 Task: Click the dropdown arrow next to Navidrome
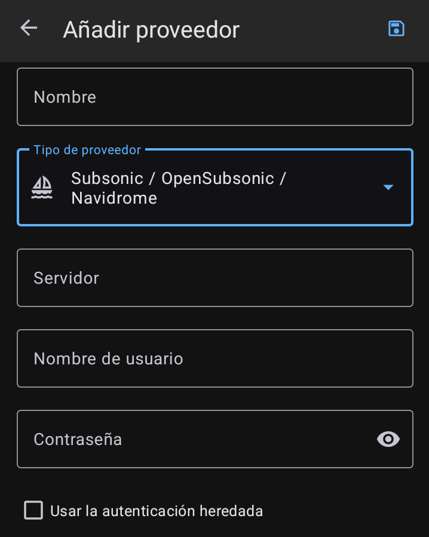click(x=388, y=187)
